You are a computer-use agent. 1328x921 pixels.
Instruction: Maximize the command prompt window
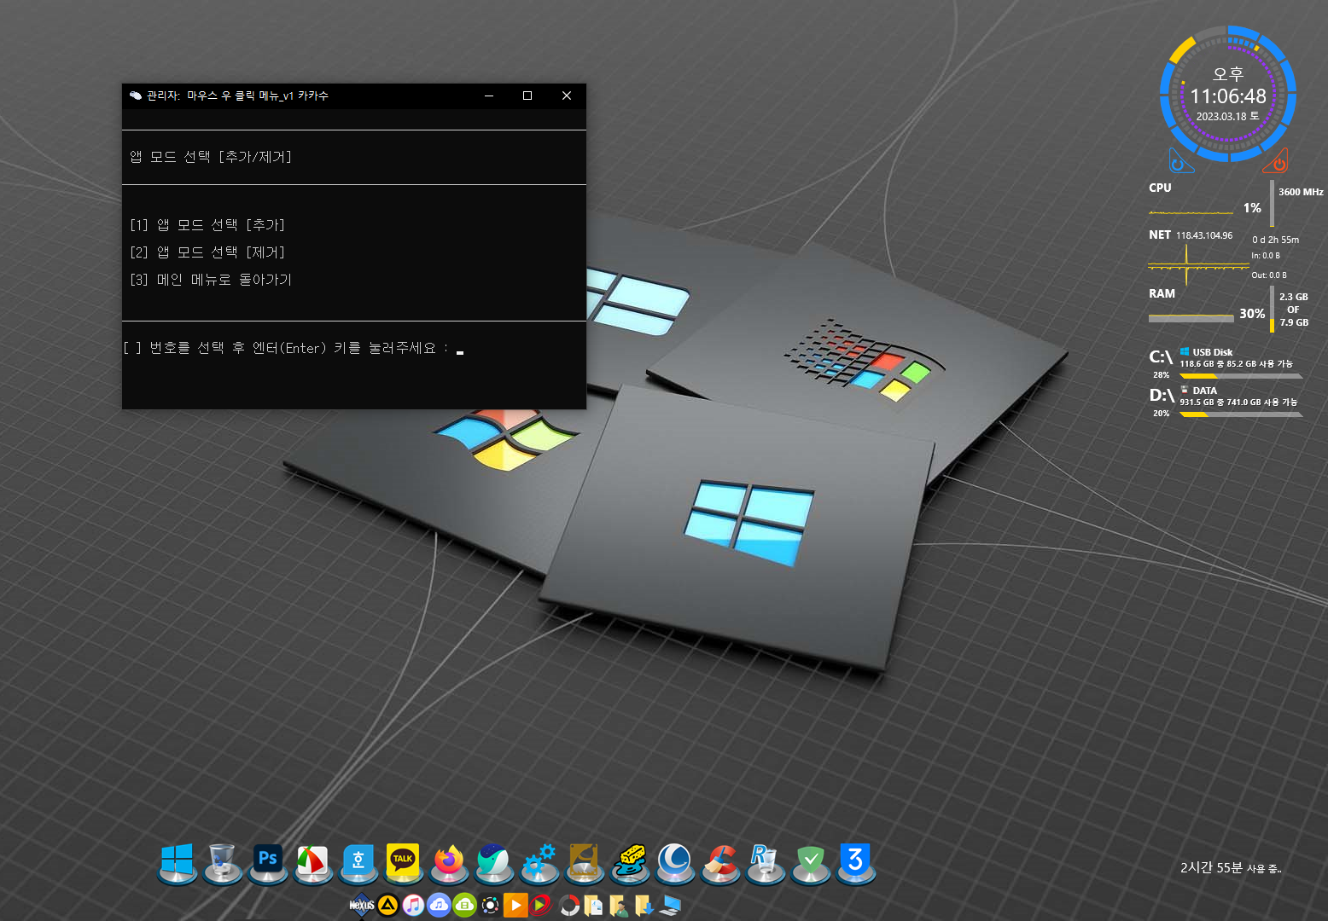(x=527, y=96)
